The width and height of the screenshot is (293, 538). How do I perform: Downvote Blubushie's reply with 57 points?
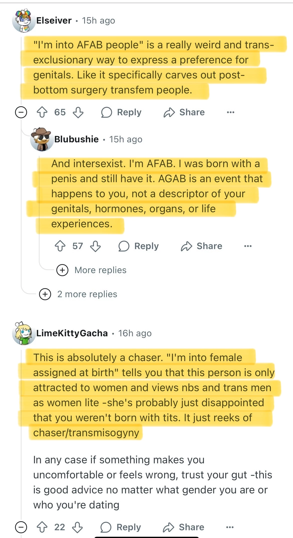pos(95,246)
